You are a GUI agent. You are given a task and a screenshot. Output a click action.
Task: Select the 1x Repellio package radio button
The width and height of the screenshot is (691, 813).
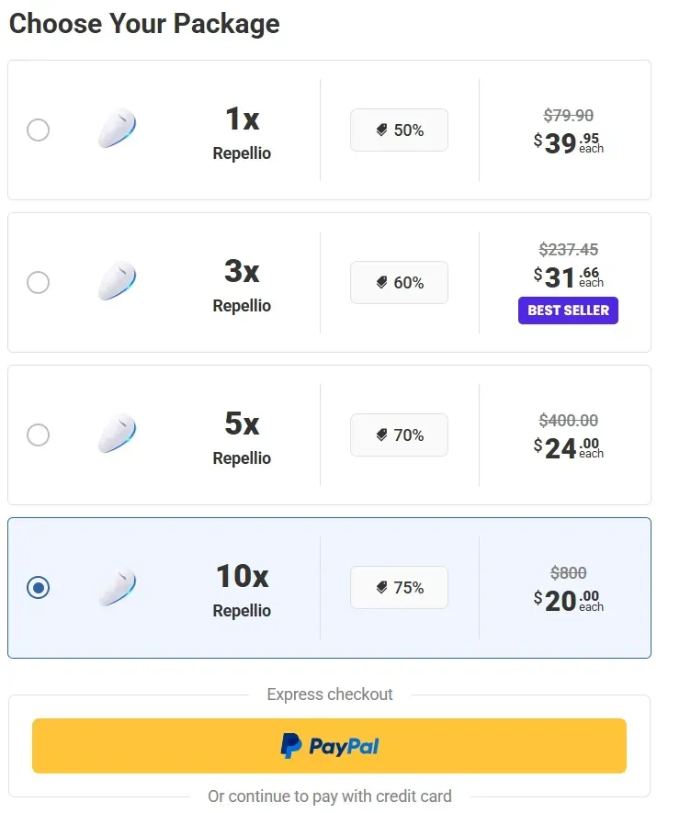(38, 130)
